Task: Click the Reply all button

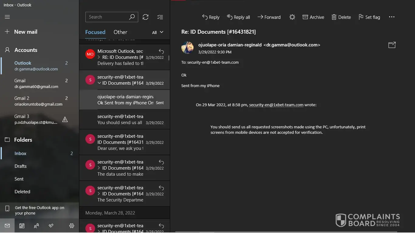Action: click(238, 17)
